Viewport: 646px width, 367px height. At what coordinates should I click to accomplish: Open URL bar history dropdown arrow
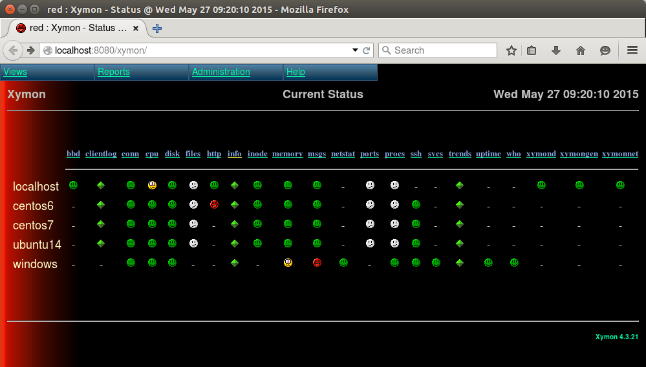[355, 50]
